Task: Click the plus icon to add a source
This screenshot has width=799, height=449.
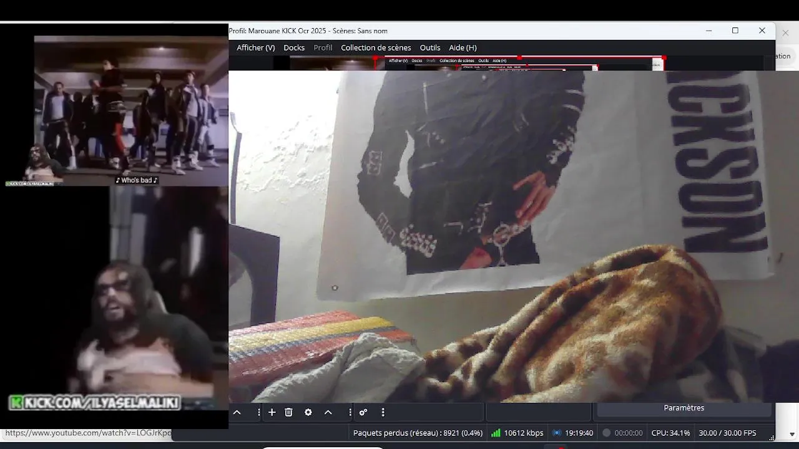Action: point(272,412)
